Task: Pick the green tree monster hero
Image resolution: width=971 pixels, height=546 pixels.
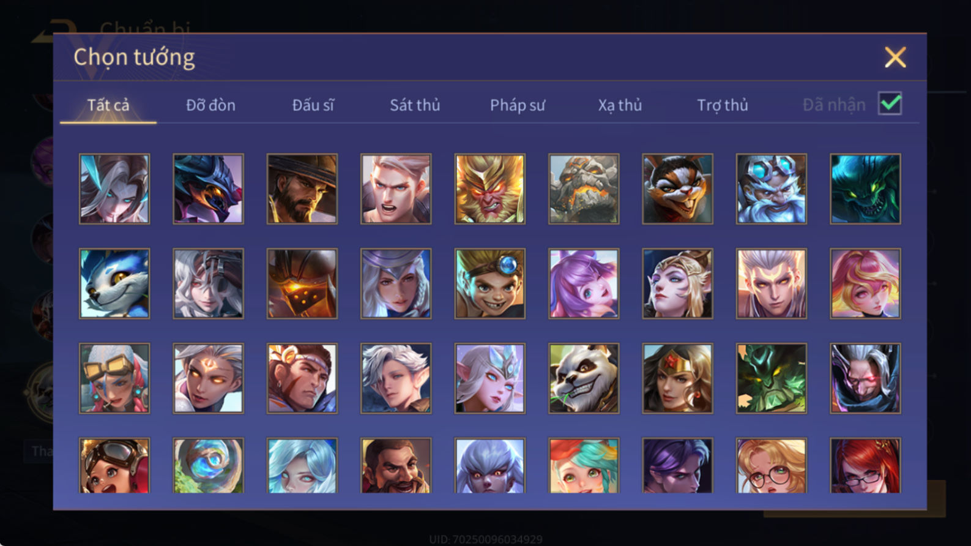Action: point(772,378)
